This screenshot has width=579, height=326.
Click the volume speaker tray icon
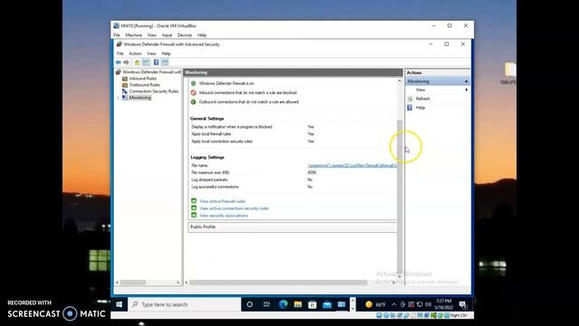click(428, 304)
